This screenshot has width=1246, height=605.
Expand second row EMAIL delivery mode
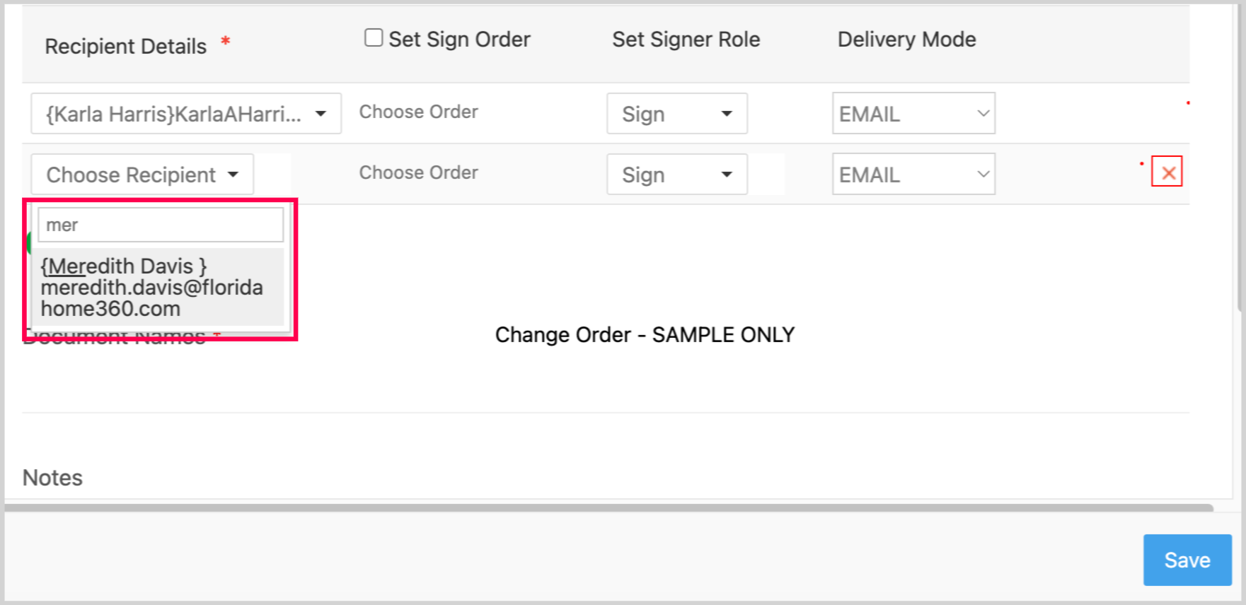[913, 175]
